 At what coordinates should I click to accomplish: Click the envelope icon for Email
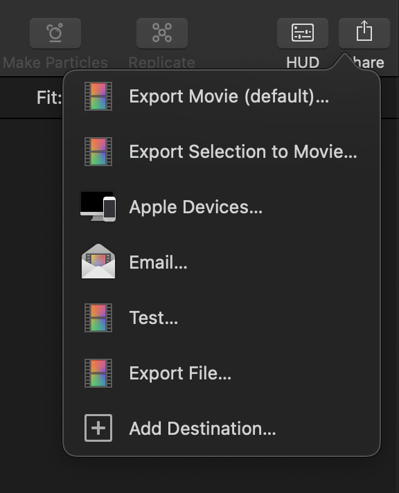tap(98, 261)
